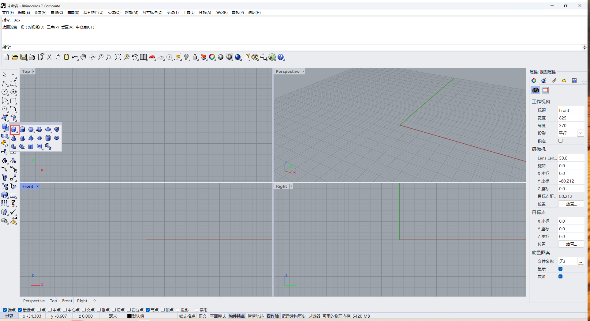Pick the Sphere tool in the solid flyout
Image resolution: width=590 pixels, height=321 pixels.
pos(31,130)
